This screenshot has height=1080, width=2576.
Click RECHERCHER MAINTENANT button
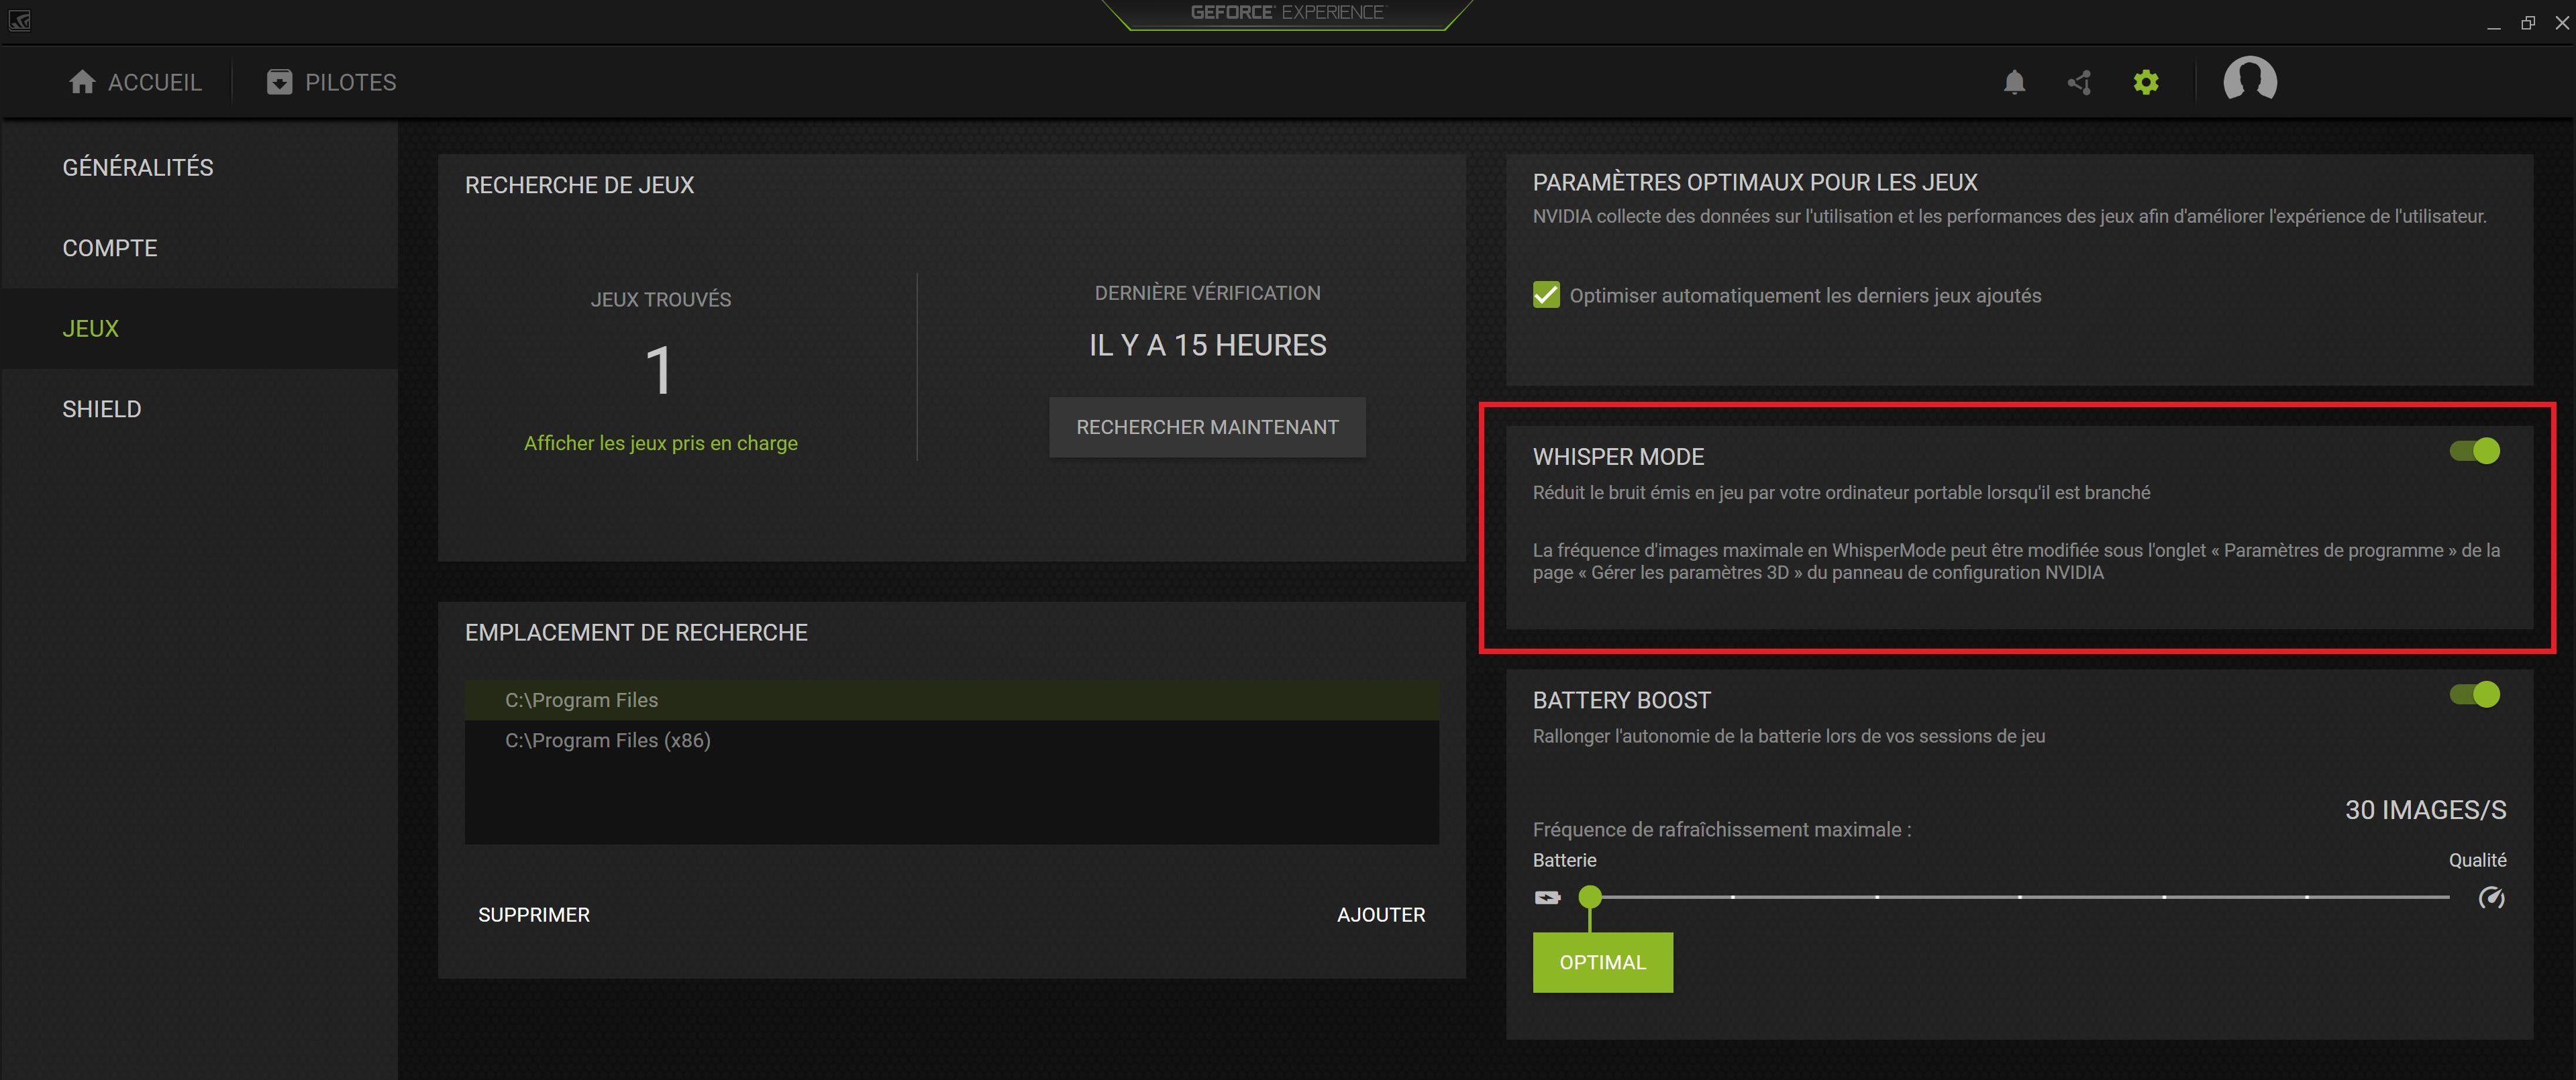click(1207, 427)
